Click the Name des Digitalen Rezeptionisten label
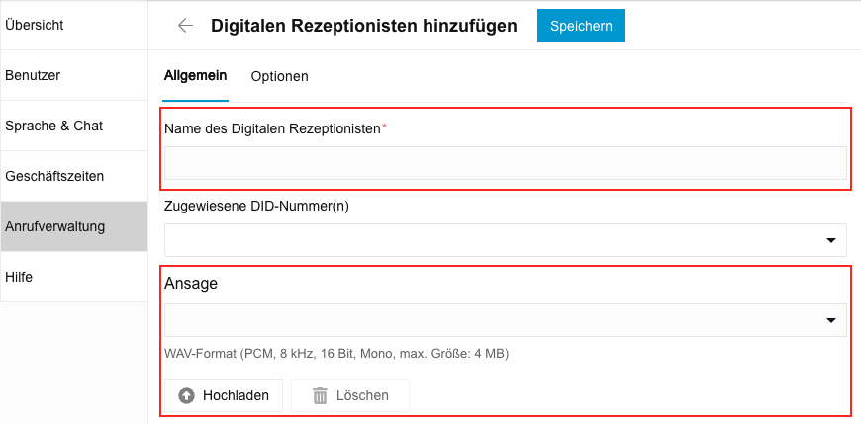Screen dimensions: 861x424 pos(272,128)
